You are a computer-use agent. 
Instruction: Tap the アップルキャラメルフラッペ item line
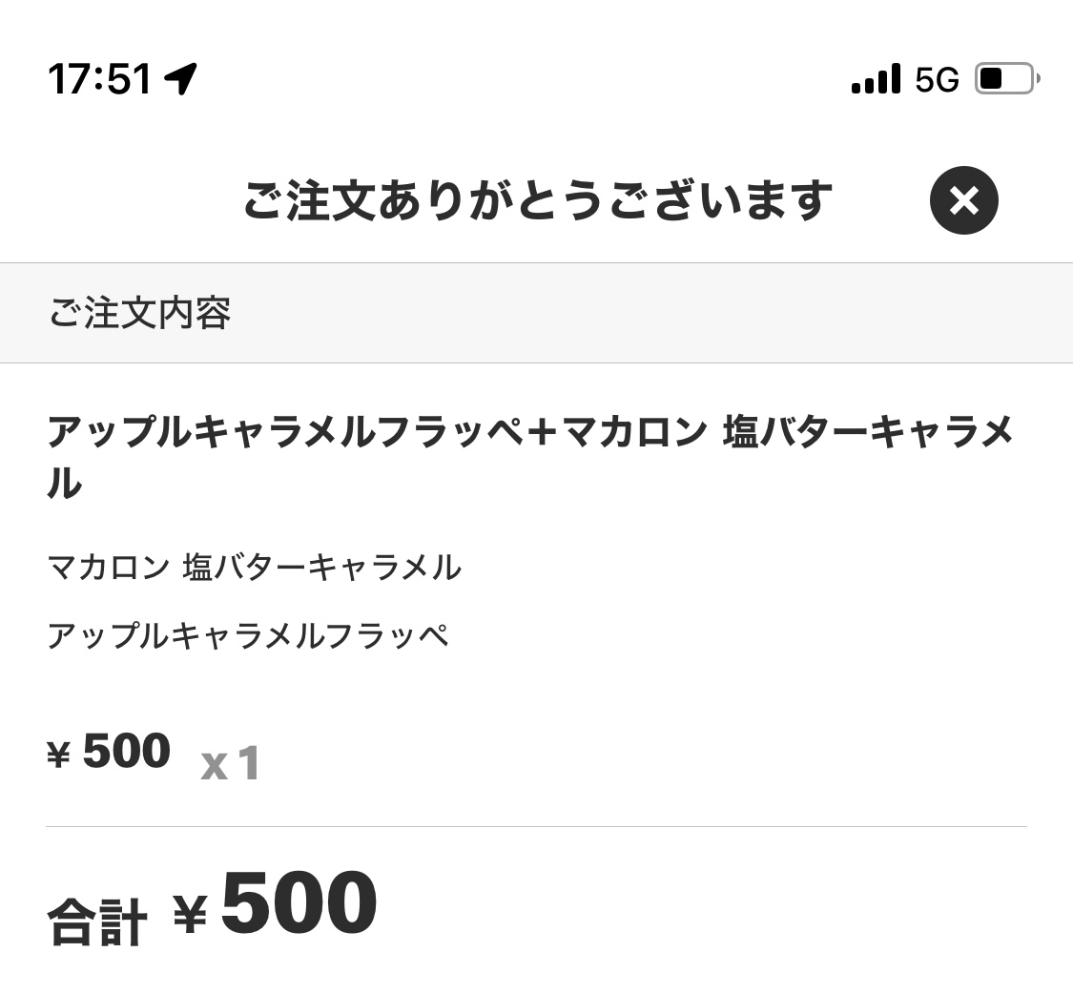(x=248, y=635)
